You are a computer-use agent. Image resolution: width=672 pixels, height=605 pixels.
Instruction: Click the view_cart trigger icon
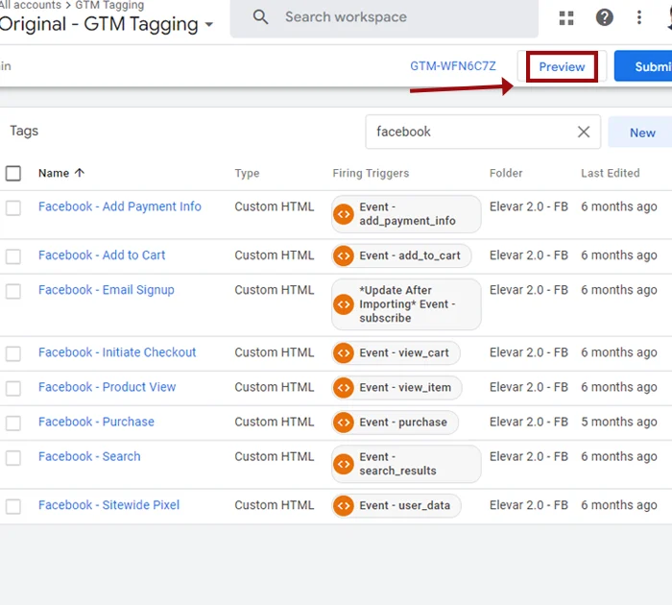(x=344, y=352)
